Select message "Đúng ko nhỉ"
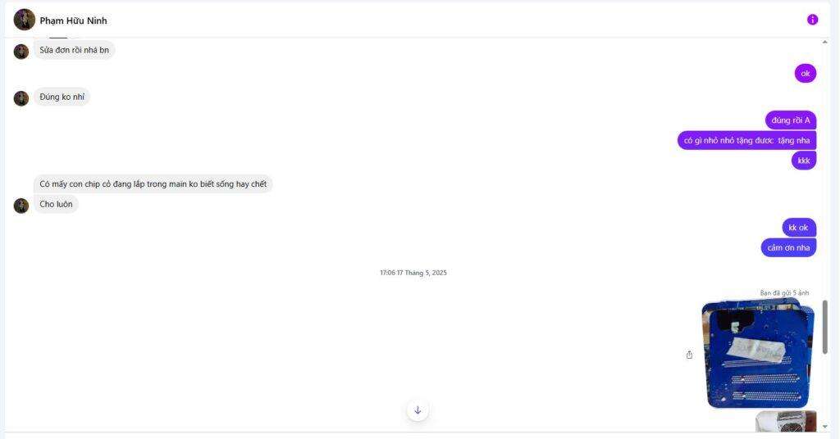Image resolution: width=840 pixels, height=439 pixels. pos(62,97)
